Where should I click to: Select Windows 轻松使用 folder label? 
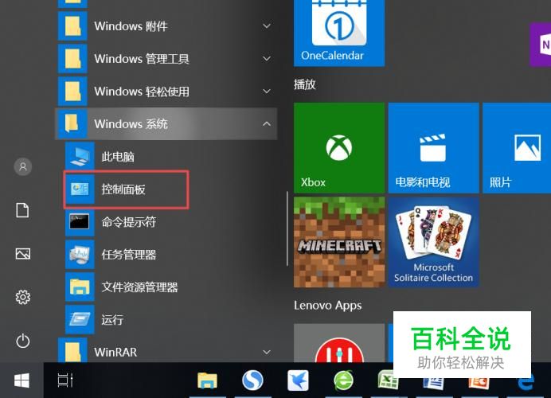click(x=142, y=92)
